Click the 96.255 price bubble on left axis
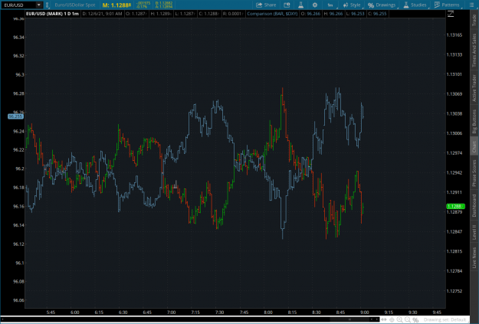 pos(15,116)
